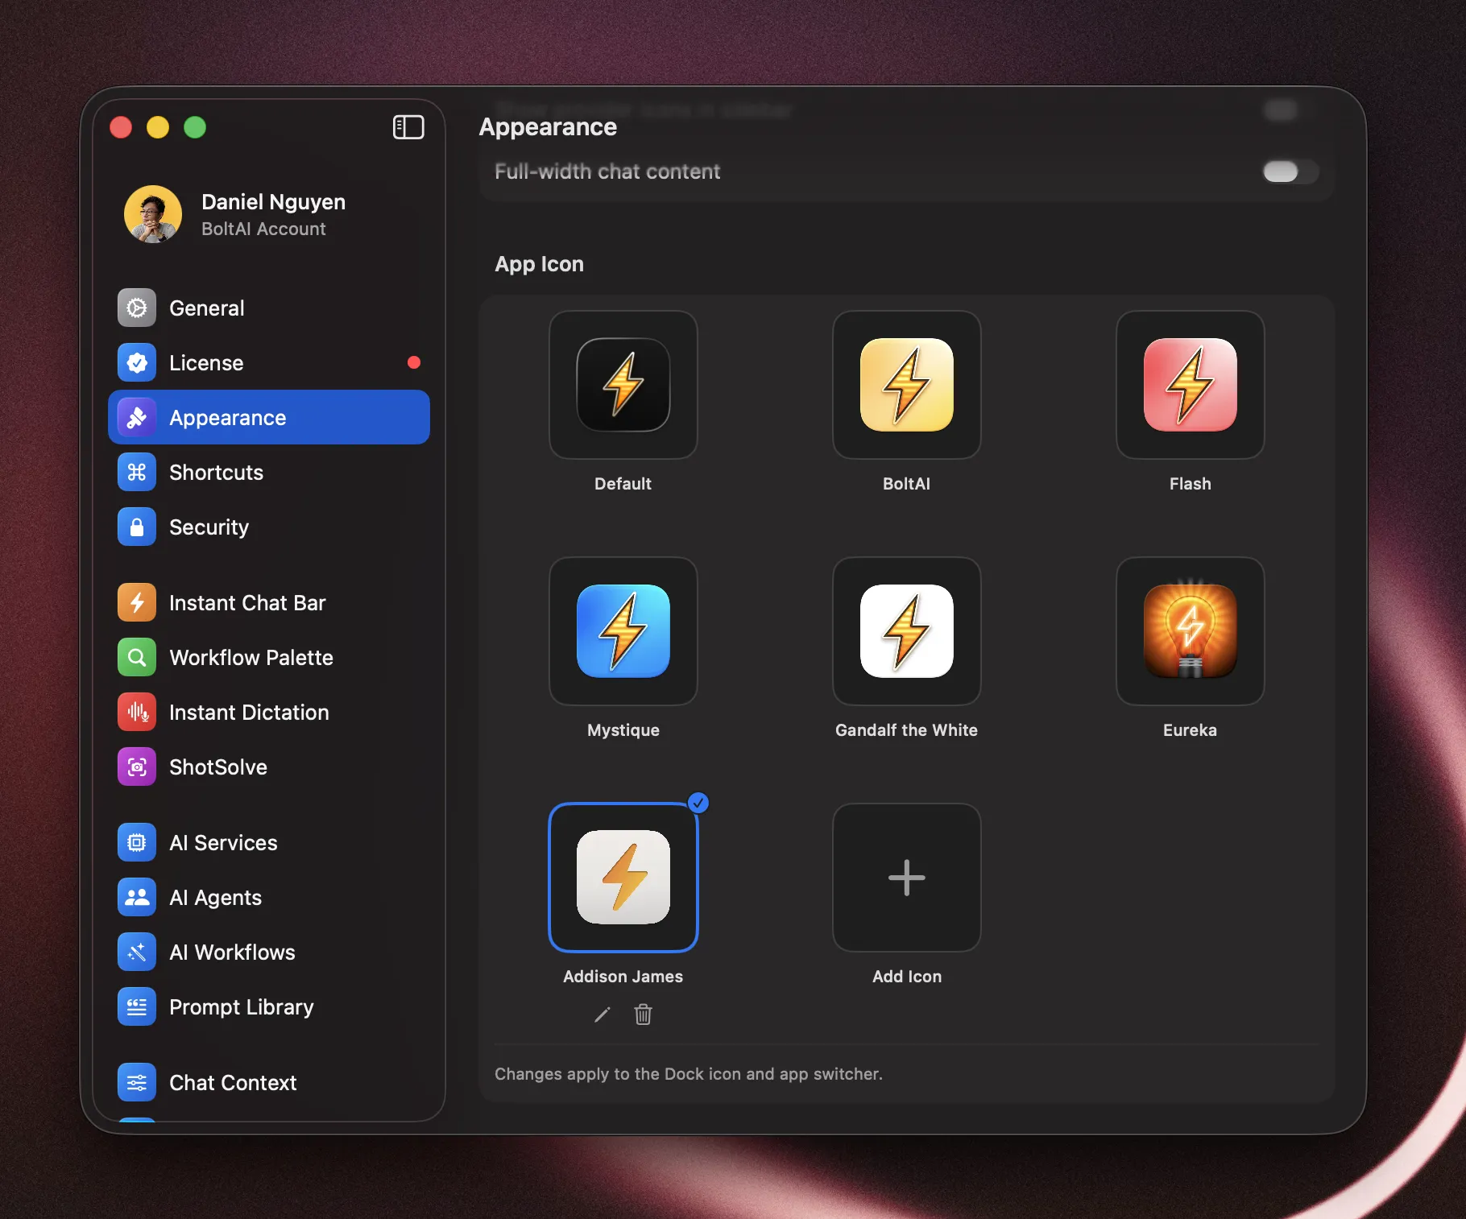Open the Security section
This screenshot has width=1466, height=1219.
[x=209, y=527]
